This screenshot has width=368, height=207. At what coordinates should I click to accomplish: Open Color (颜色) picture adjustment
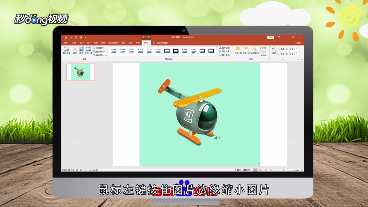click(81, 51)
